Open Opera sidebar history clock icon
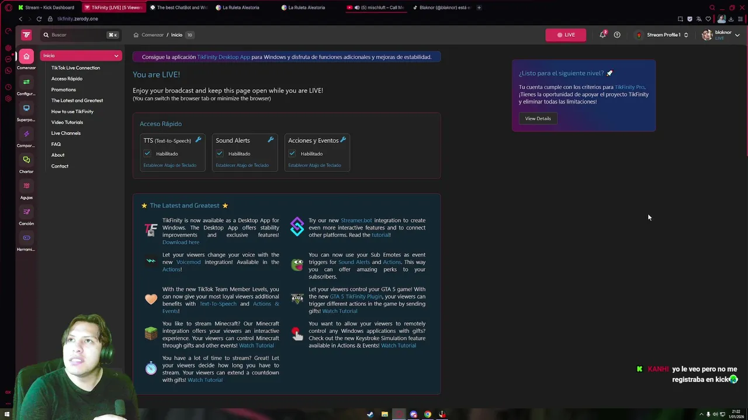This screenshot has width=748, height=420. [x=8, y=87]
